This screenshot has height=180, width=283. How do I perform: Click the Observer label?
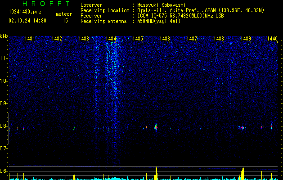point(91,5)
